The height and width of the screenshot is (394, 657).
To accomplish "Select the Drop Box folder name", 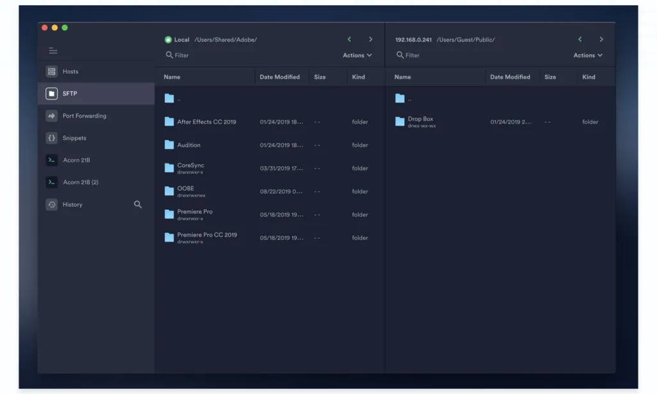I will tap(420, 119).
